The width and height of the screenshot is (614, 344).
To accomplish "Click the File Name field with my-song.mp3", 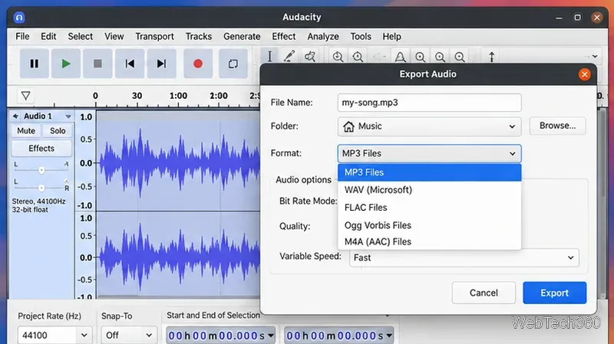I will click(x=429, y=103).
